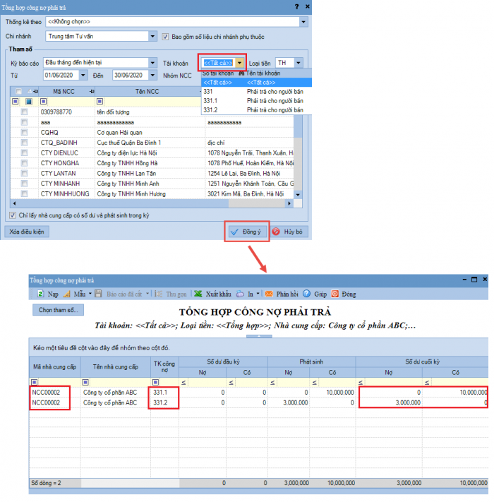Click the help question mark in dialog title
The image size is (494, 502).
click(294, 6)
